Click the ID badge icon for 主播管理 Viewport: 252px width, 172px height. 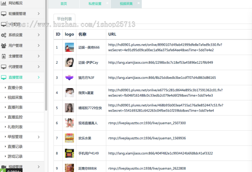pos(4,56)
